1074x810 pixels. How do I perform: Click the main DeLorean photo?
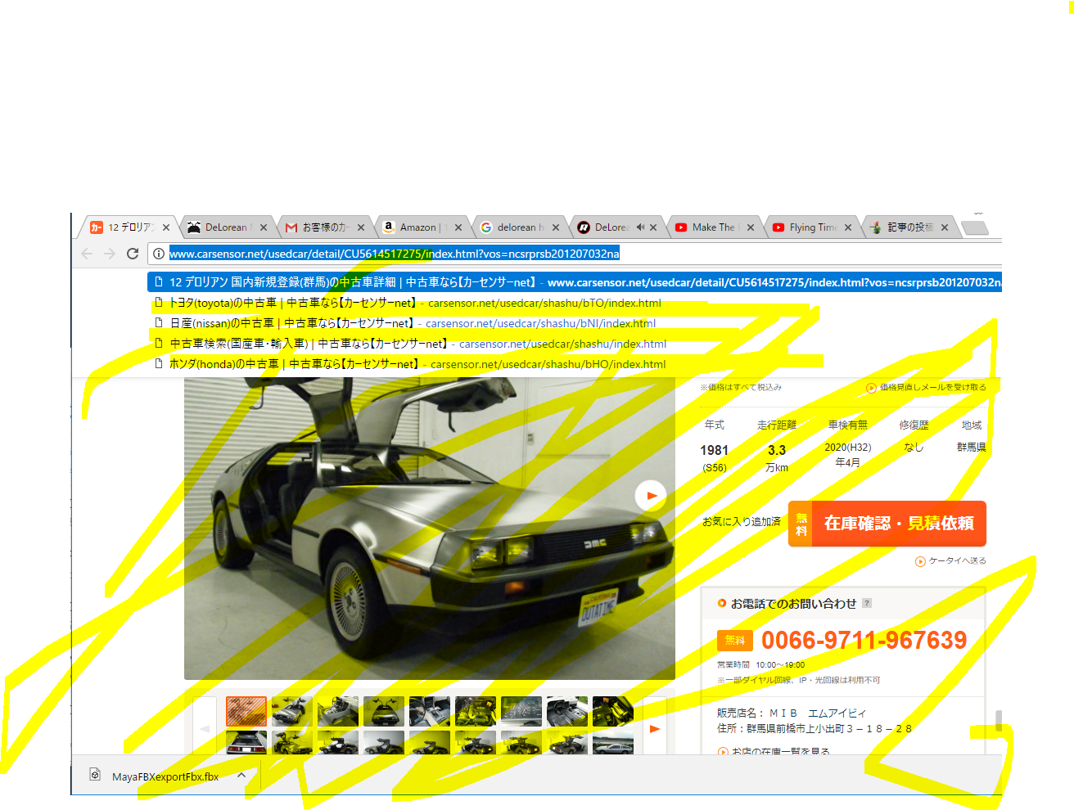click(430, 528)
